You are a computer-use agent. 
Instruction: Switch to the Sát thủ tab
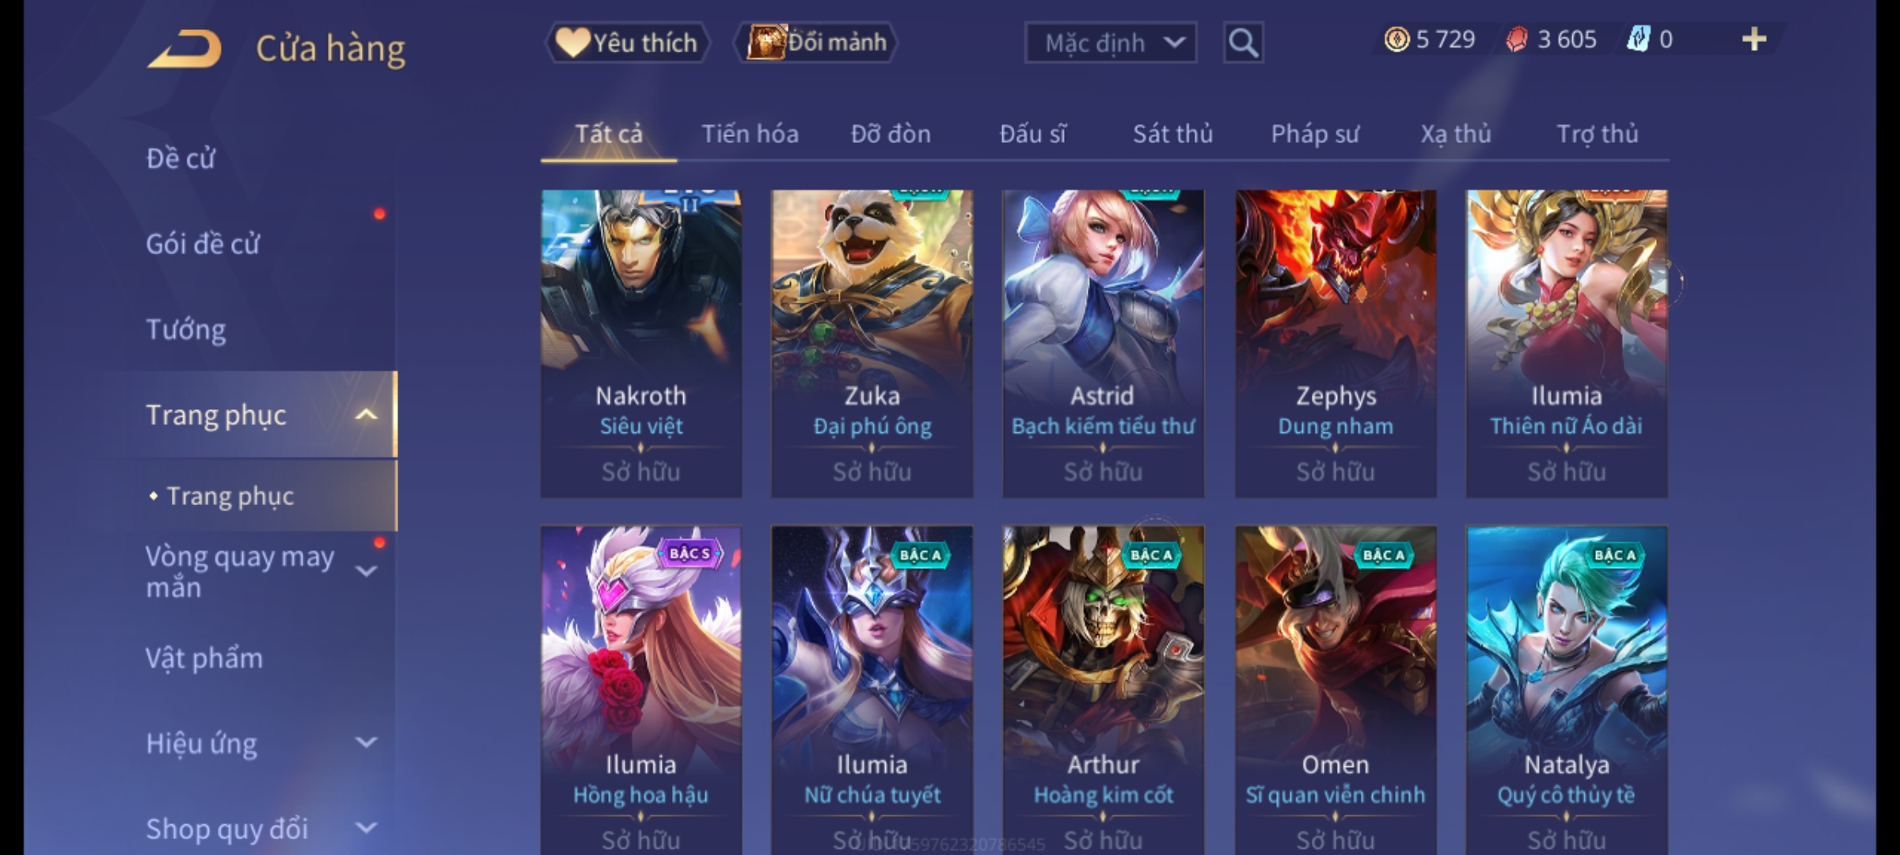[1172, 134]
